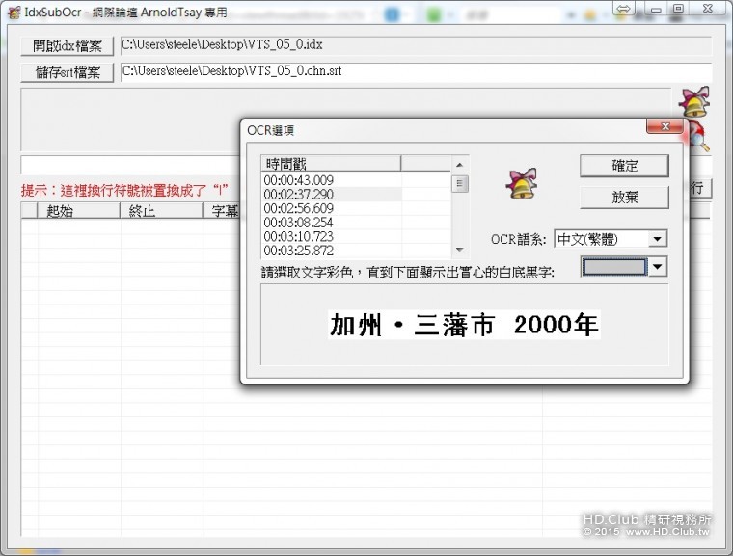733x556 pixels.
Task: Click the idx file path field
Action: coord(416,45)
